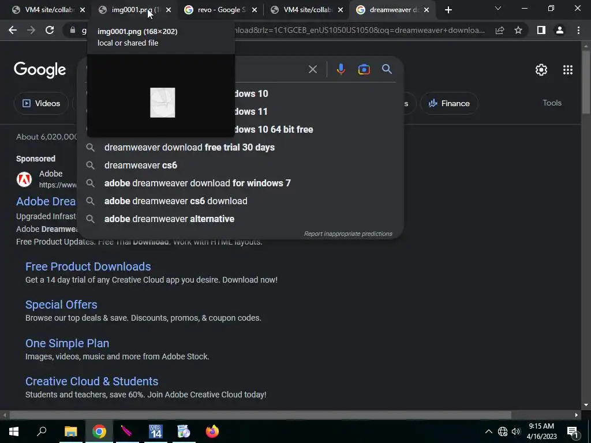Open the tab search chevron

(x=498, y=8)
